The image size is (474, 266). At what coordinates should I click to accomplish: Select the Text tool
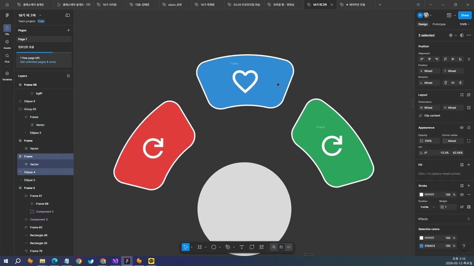[242, 247]
